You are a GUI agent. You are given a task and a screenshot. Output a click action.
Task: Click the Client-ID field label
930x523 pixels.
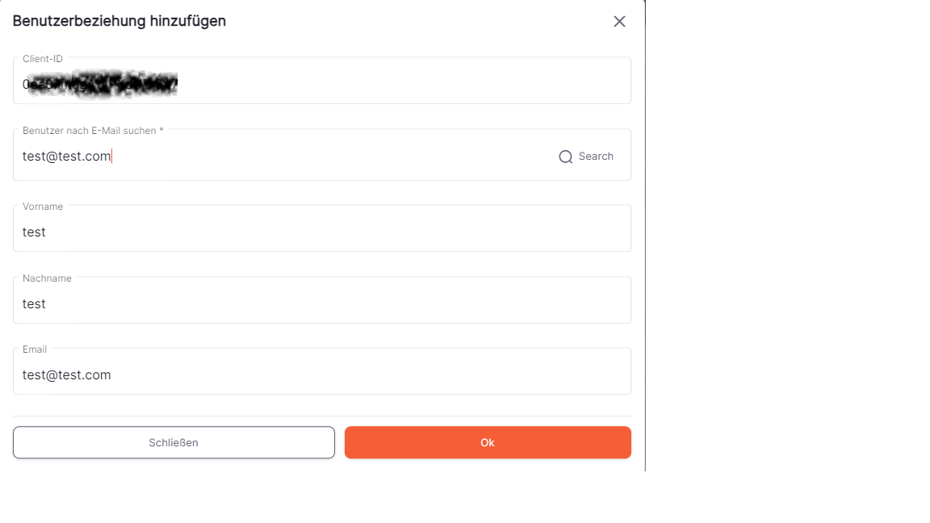(x=43, y=59)
